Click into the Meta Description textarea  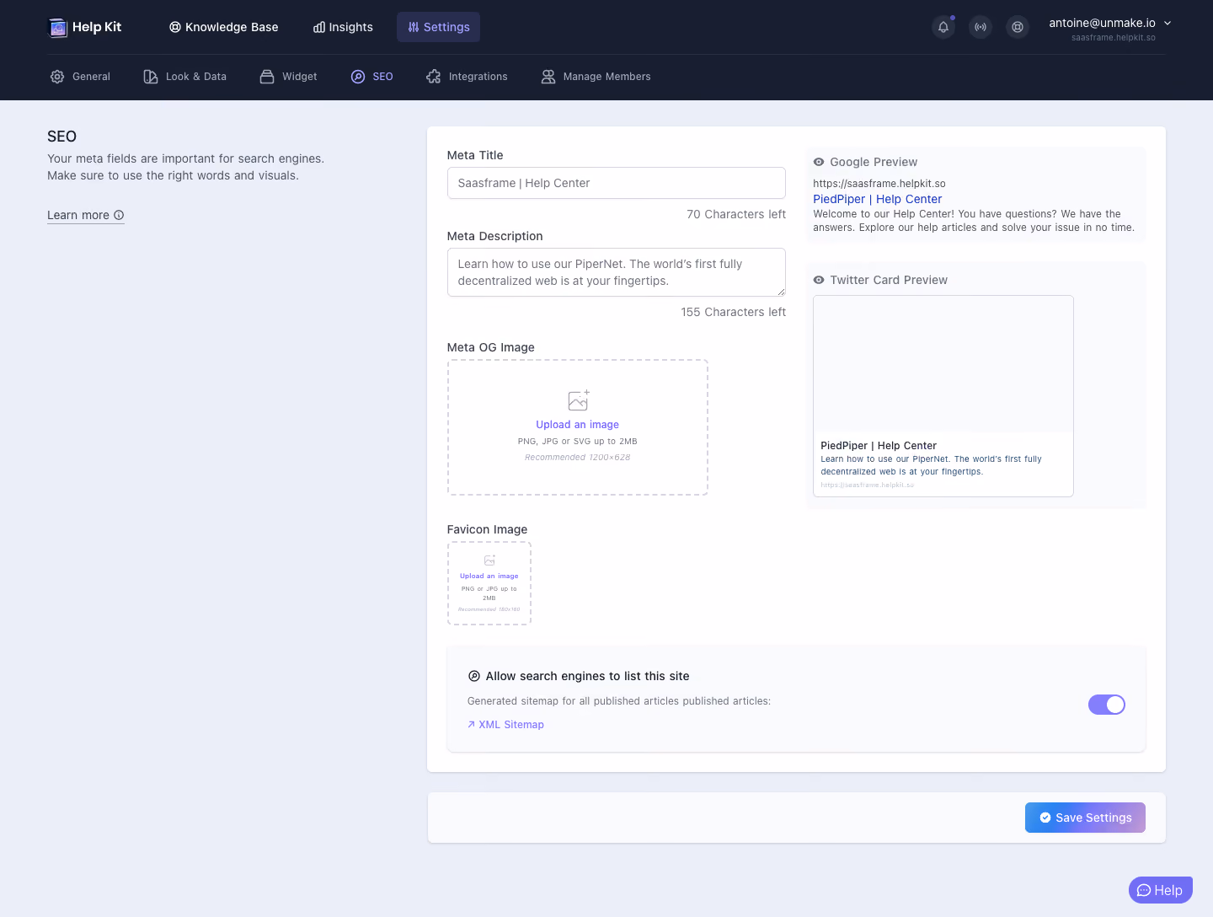(617, 272)
